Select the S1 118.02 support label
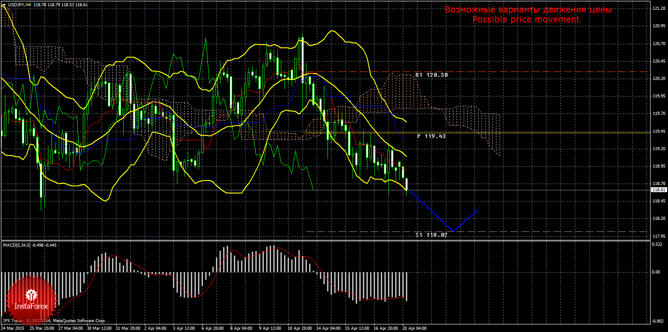 (431, 235)
